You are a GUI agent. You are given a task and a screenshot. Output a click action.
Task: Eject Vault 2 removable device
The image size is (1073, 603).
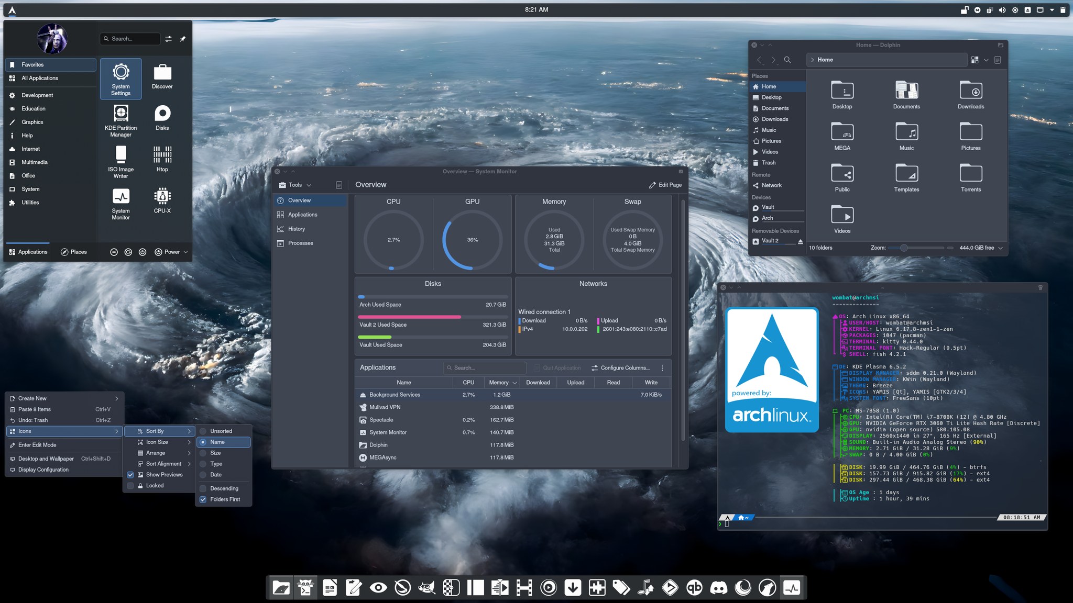pos(800,241)
